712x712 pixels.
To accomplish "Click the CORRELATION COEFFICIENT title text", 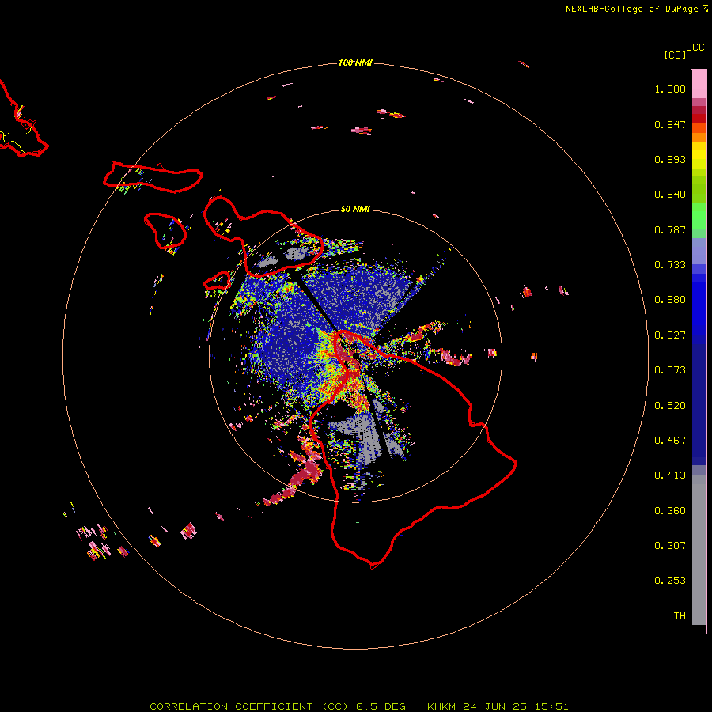I will pyautogui.click(x=231, y=706).
